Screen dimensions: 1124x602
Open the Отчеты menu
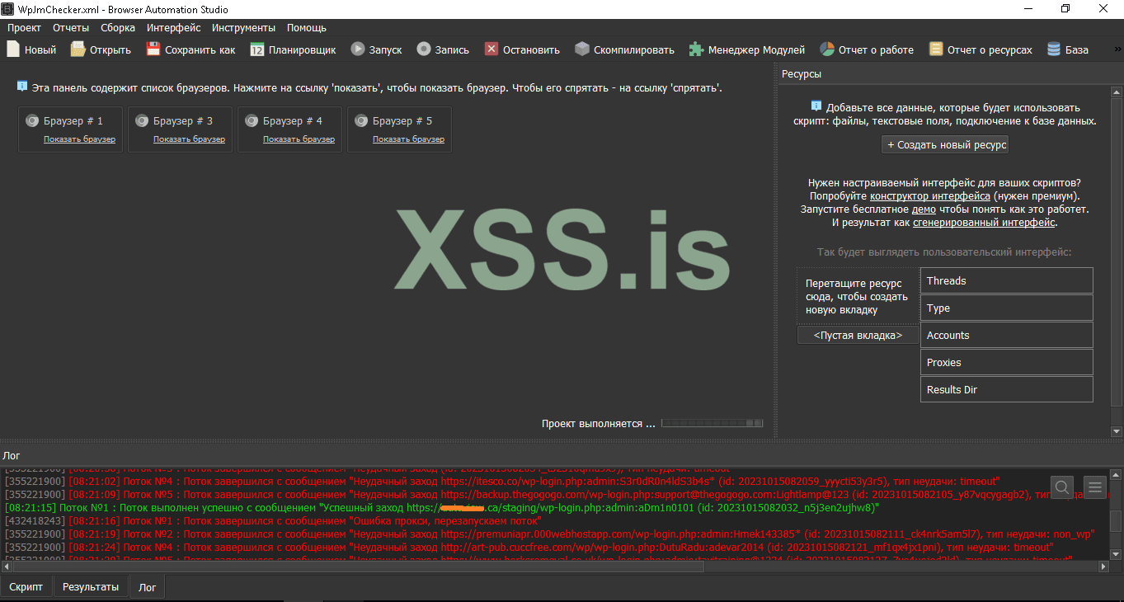click(71, 27)
